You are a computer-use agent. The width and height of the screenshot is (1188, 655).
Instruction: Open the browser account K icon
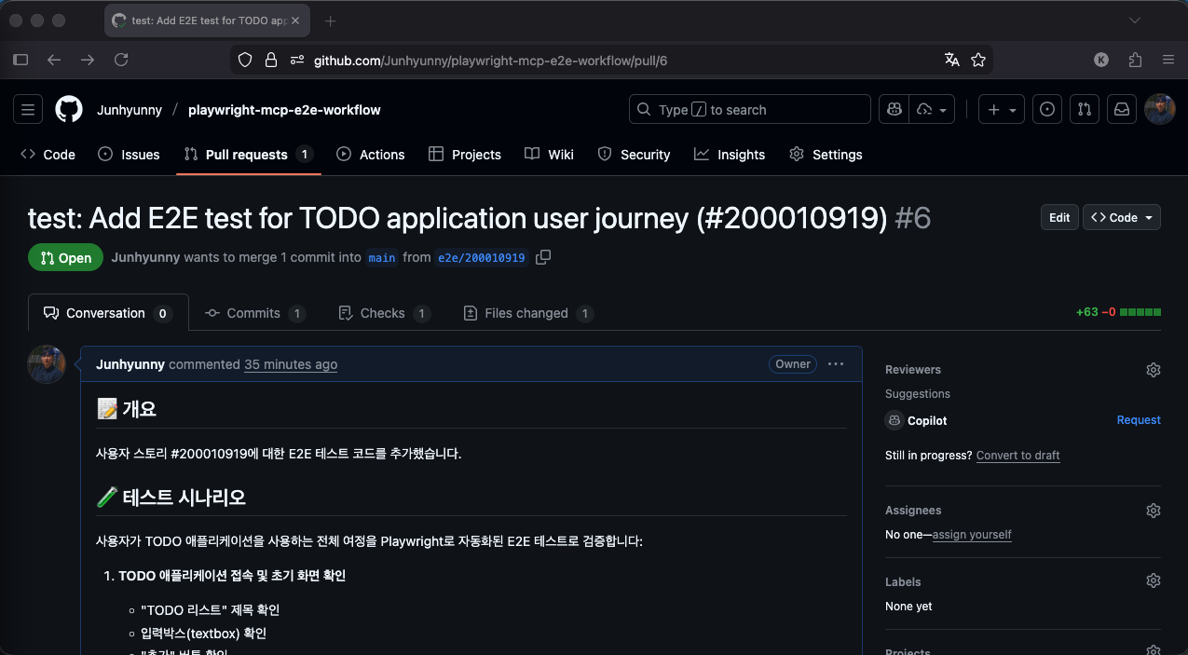click(x=1101, y=60)
